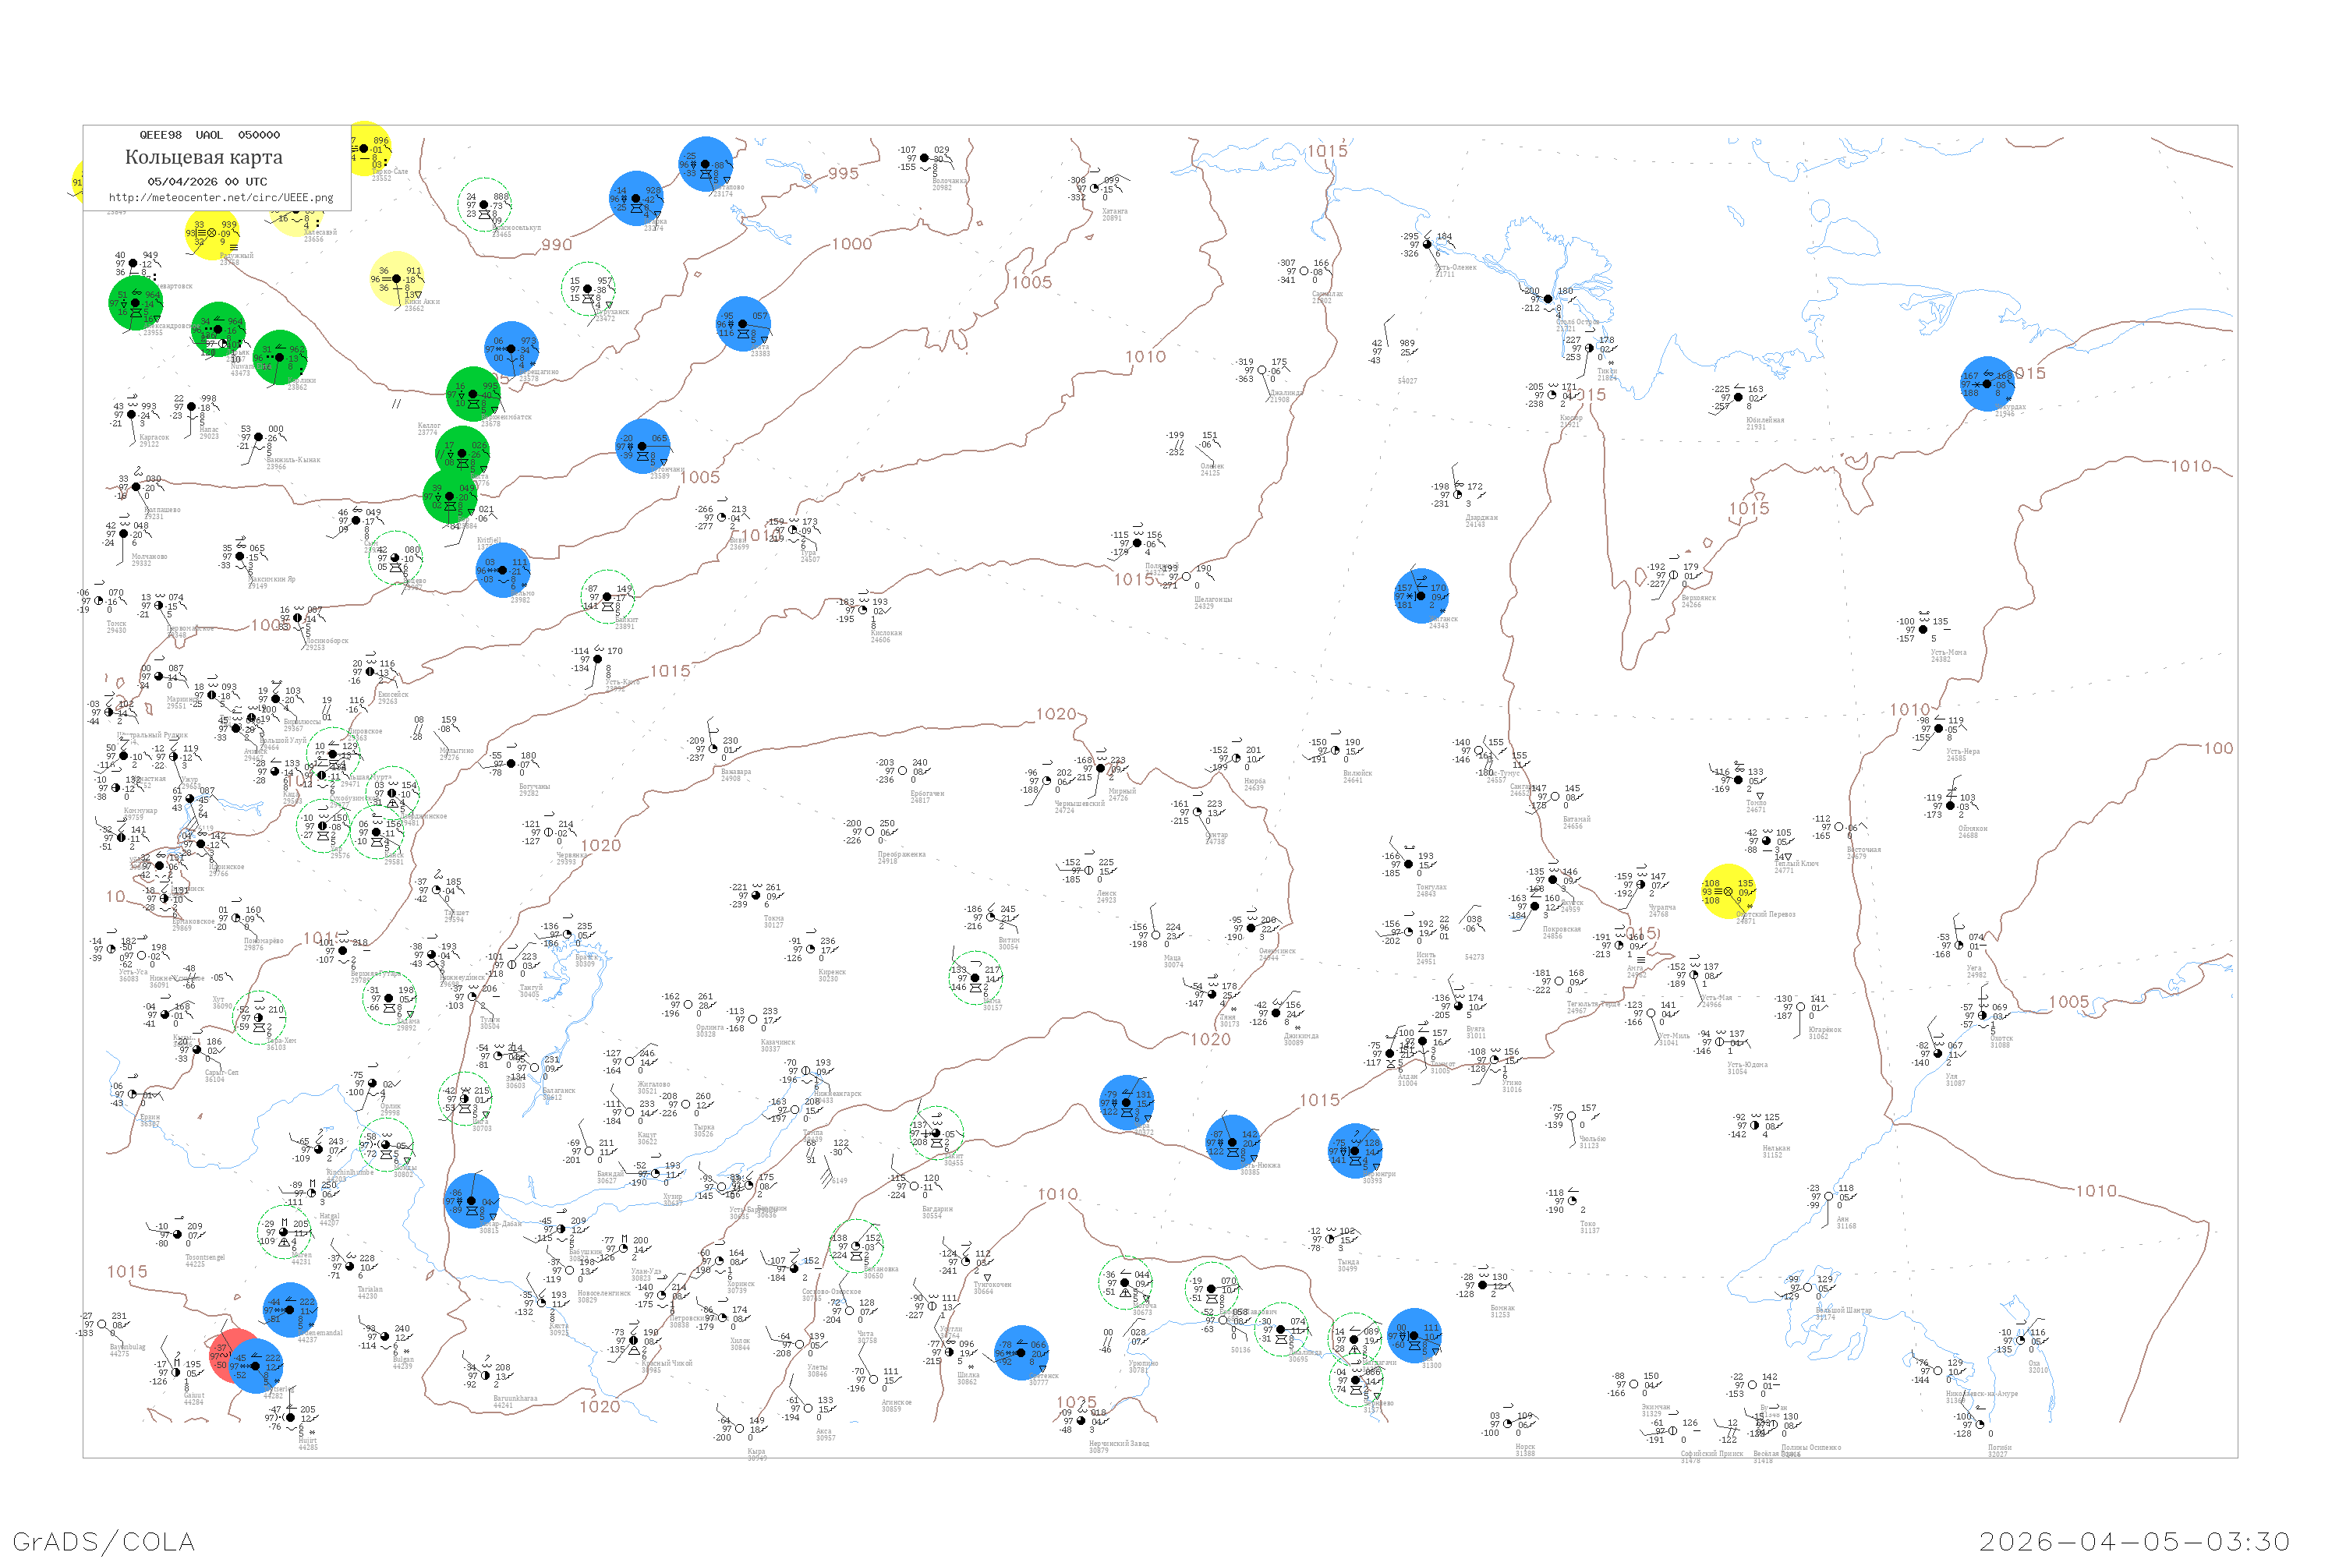Click the yellow Охотский Перевоз station circle

pos(1729,892)
